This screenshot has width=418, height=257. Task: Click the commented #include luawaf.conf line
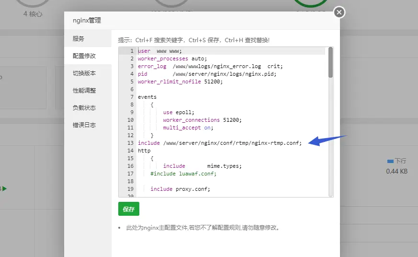click(x=183, y=174)
